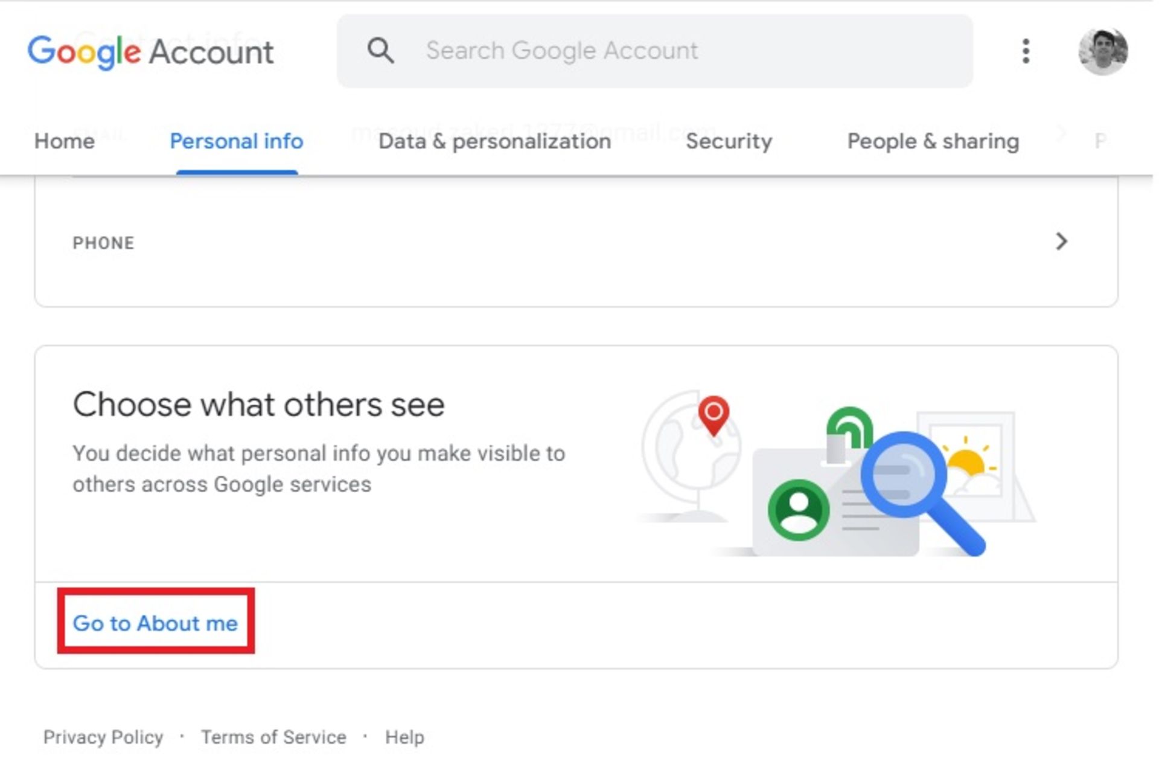This screenshot has height=773, width=1159.
Task: Click the search magnifier icon
Action: [380, 51]
